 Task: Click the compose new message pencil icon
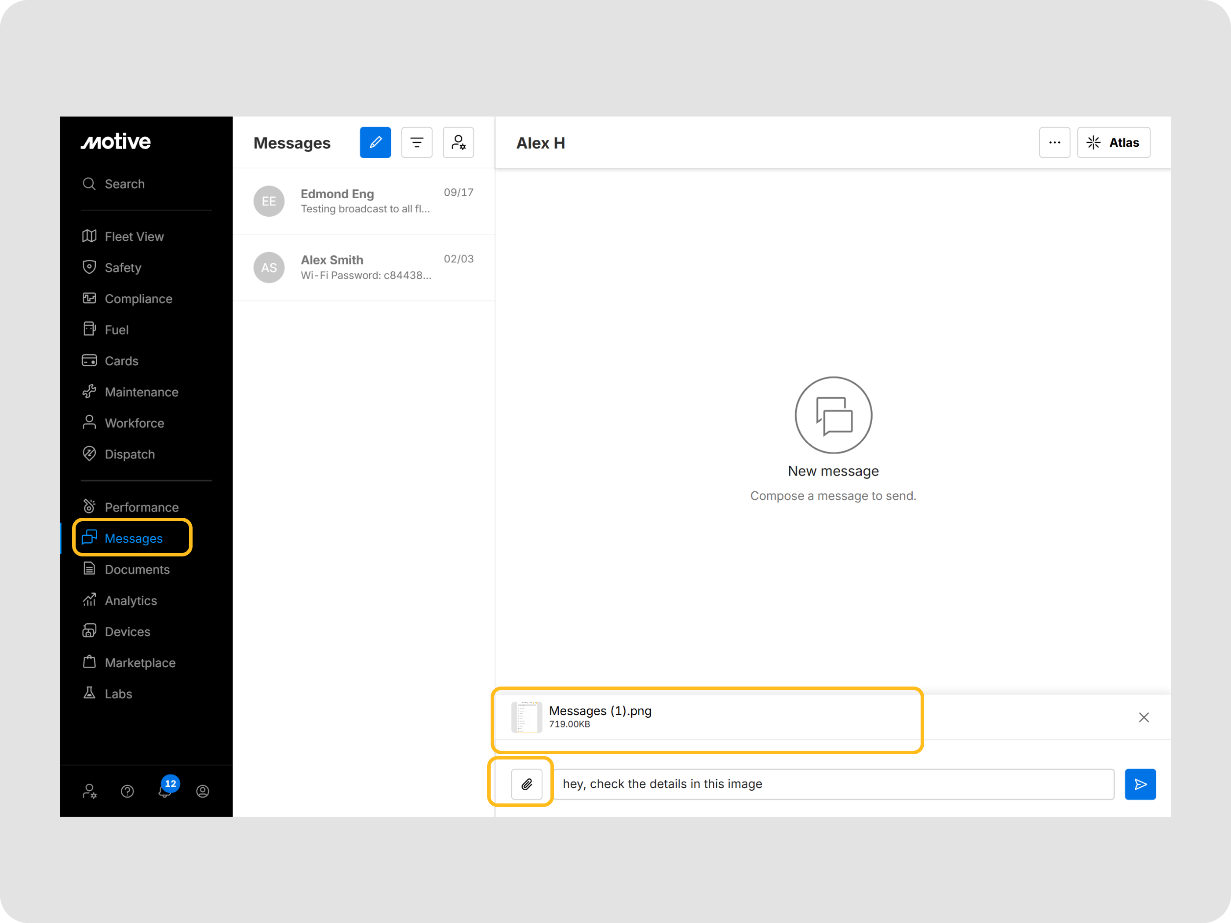point(375,142)
